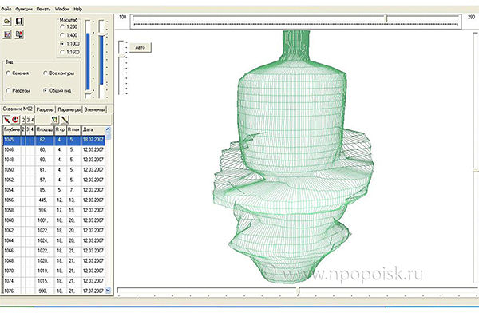Click the red circular refresh icon
Screen dimensions: 479x313
coord(15,120)
